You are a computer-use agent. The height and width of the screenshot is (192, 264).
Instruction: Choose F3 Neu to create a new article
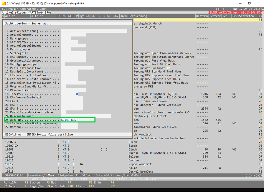[51, 182]
